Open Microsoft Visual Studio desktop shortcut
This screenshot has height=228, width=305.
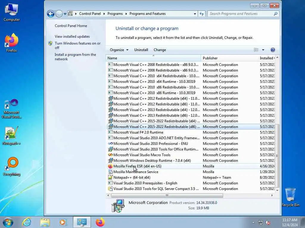tap(12, 109)
